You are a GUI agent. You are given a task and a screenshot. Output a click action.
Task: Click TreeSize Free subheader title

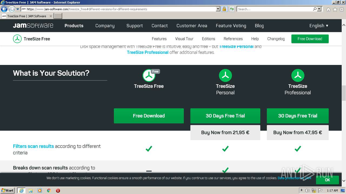point(37,39)
